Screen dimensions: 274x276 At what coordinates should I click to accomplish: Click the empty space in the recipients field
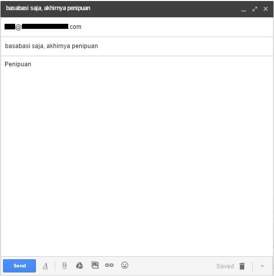pos(176,27)
